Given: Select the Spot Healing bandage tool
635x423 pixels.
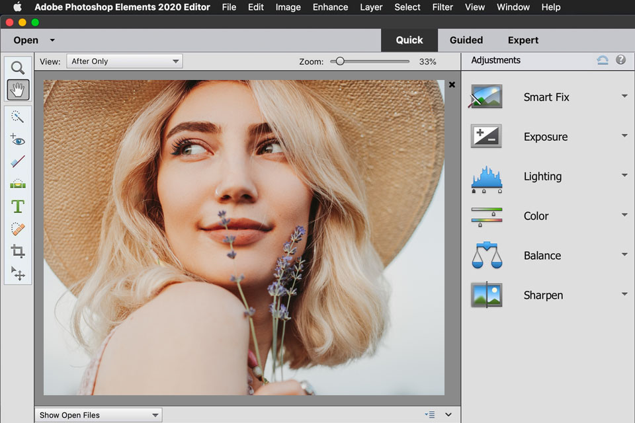Looking at the screenshot, I should pyautogui.click(x=18, y=229).
